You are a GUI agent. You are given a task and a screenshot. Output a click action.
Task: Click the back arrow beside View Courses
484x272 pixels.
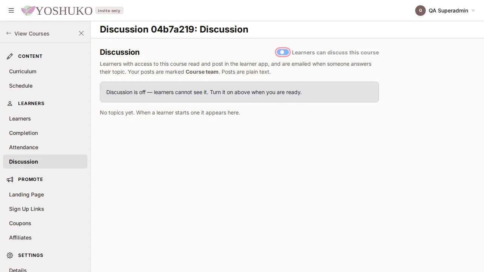point(9,33)
